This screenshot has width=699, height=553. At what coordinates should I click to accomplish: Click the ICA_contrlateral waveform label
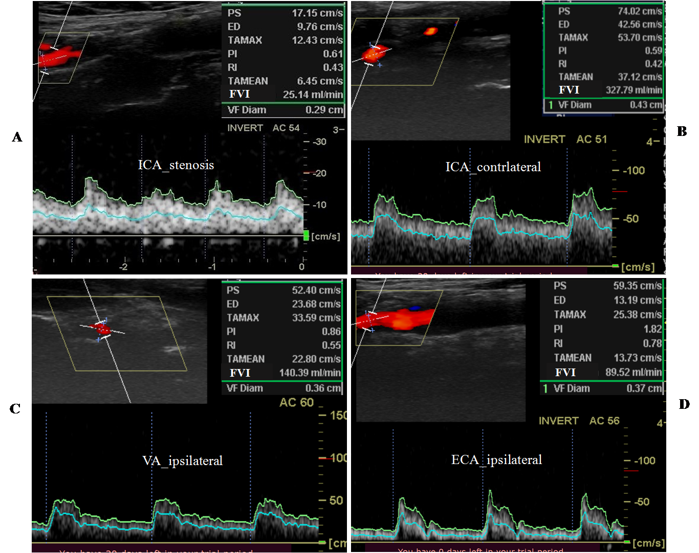[493, 167]
